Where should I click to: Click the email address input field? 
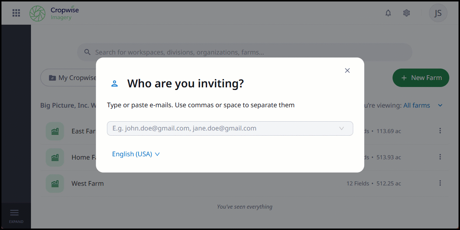tap(221, 128)
